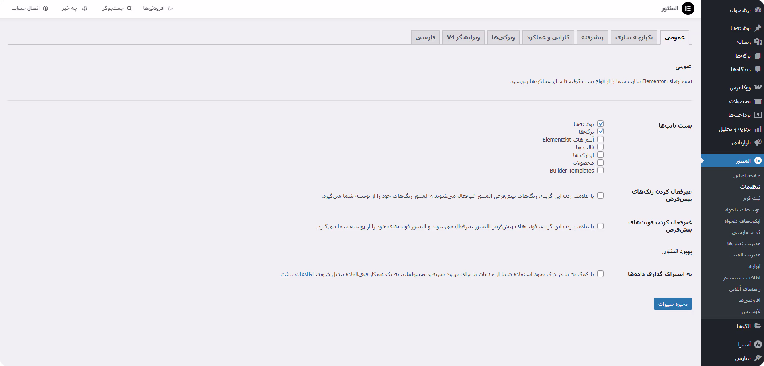Click the افزودنی‌ها icon in top bar
Image resolution: width=764 pixels, height=366 pixels.
point(170,8)
